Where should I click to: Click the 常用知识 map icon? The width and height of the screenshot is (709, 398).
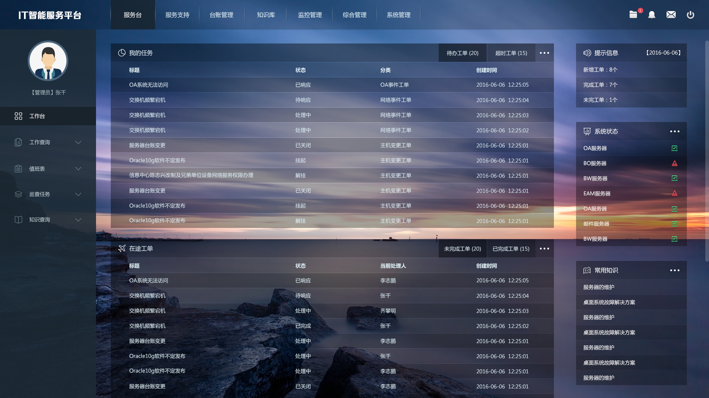point(587,270)
